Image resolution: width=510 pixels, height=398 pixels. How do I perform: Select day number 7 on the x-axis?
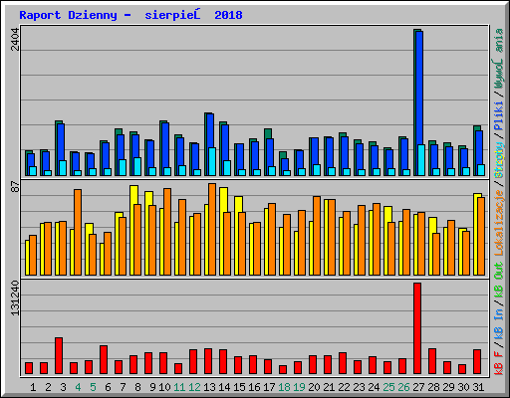point(123,387)
